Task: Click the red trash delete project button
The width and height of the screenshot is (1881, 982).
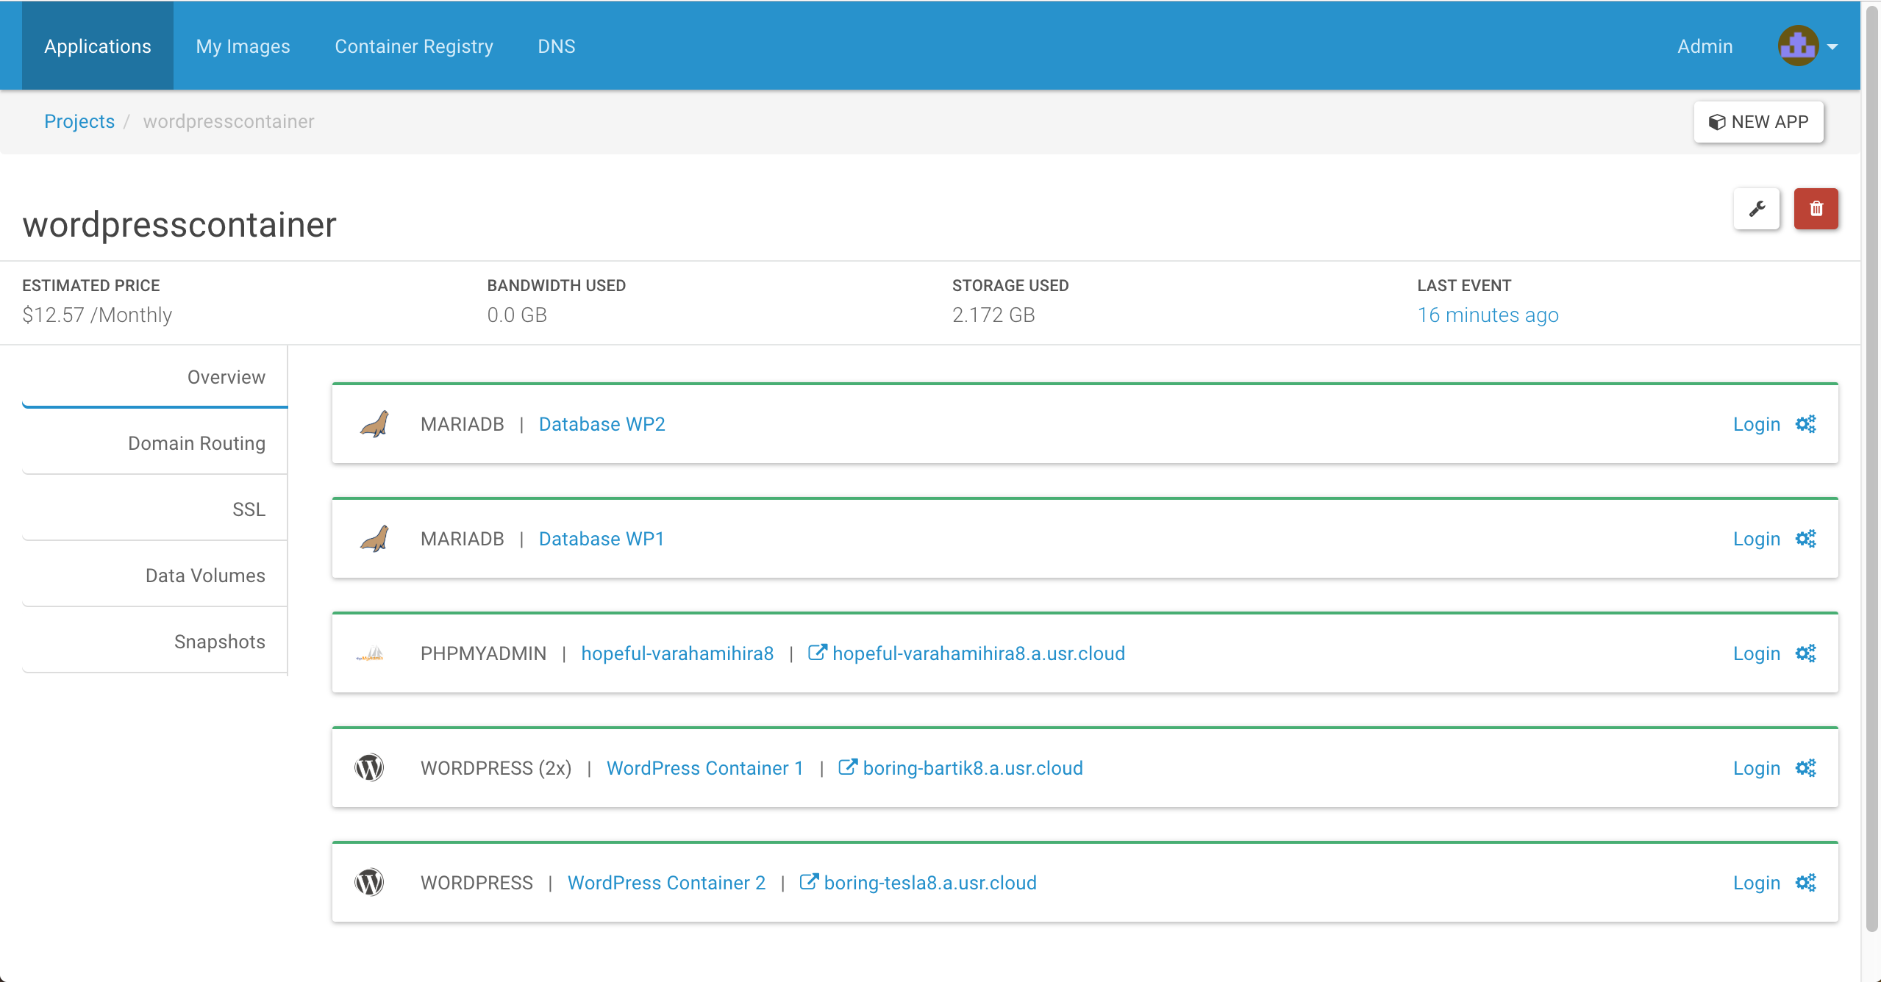Action: (1816, 209)
